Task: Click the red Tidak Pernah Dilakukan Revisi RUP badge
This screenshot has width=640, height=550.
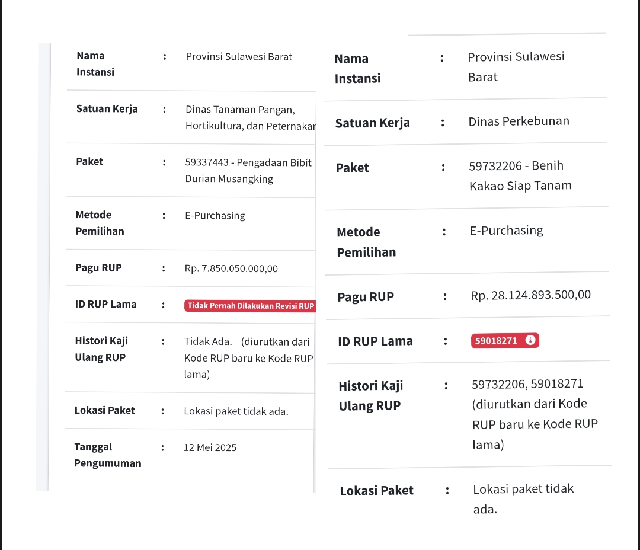Action: [249, 306]
